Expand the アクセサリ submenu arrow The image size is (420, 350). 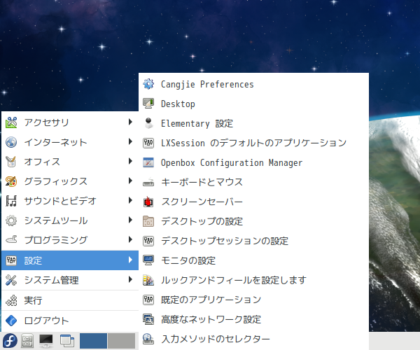point(130,122)
